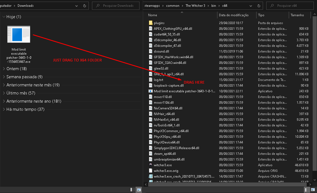Click the x64 scroll down arrow

click(314, 180)
